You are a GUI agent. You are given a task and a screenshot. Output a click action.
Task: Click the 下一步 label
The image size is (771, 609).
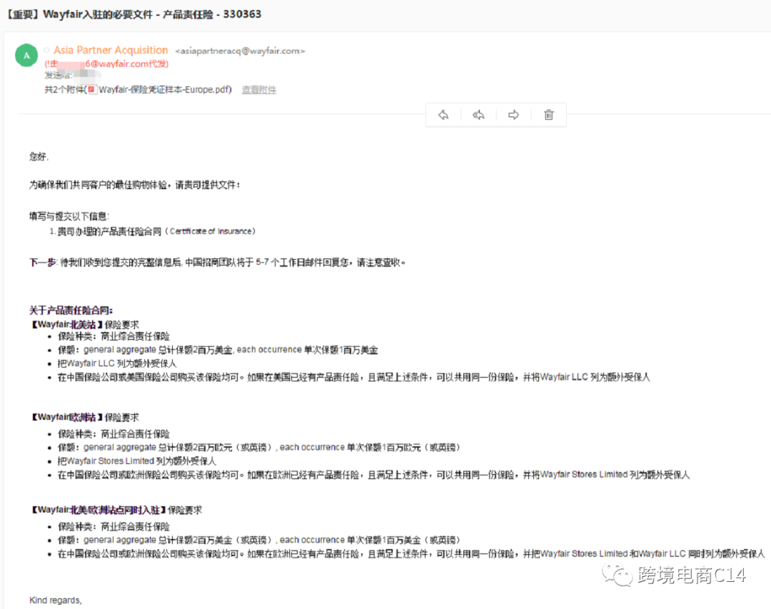pos(43,263)
